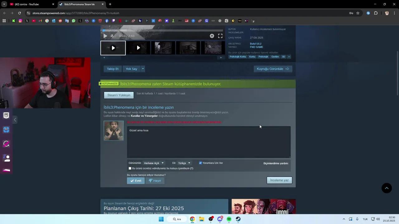The width and height of the screenshot is (399, 224).
Task: Select the Korku tag
Action: pos(252,57)
